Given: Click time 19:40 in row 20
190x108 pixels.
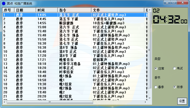Looking at the screenshot, I should pyautogui.click(x=42, y=92).
